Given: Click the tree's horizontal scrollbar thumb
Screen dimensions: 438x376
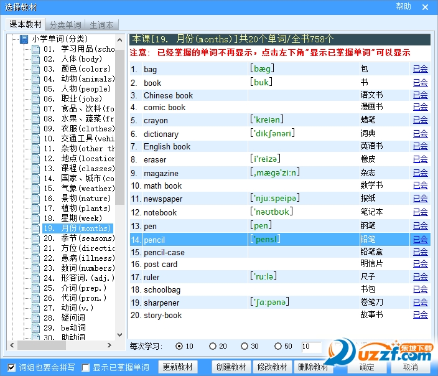Looking at the screenshot, I should coord(42,345).
